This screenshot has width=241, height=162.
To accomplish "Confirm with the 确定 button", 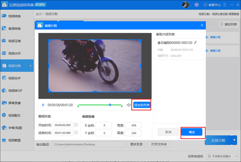I will click(x=192, y=132).
